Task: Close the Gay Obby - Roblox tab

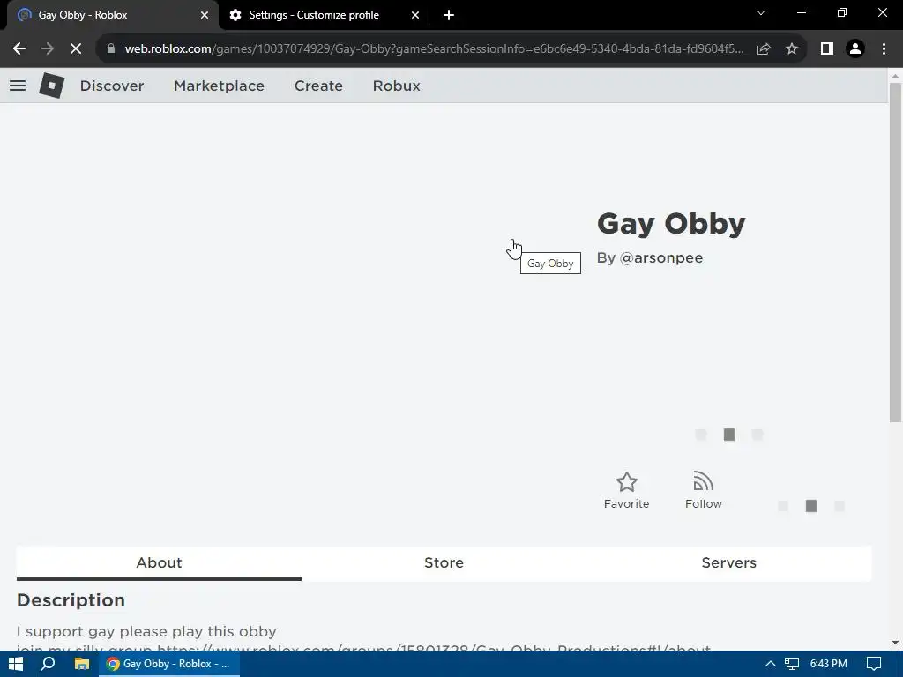Action: 205,15
